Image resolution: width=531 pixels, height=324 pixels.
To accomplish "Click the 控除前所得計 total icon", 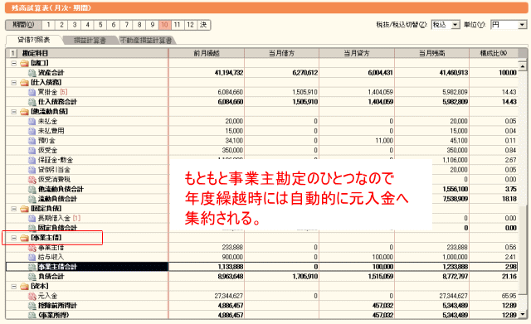I will (x=32, y=306).
